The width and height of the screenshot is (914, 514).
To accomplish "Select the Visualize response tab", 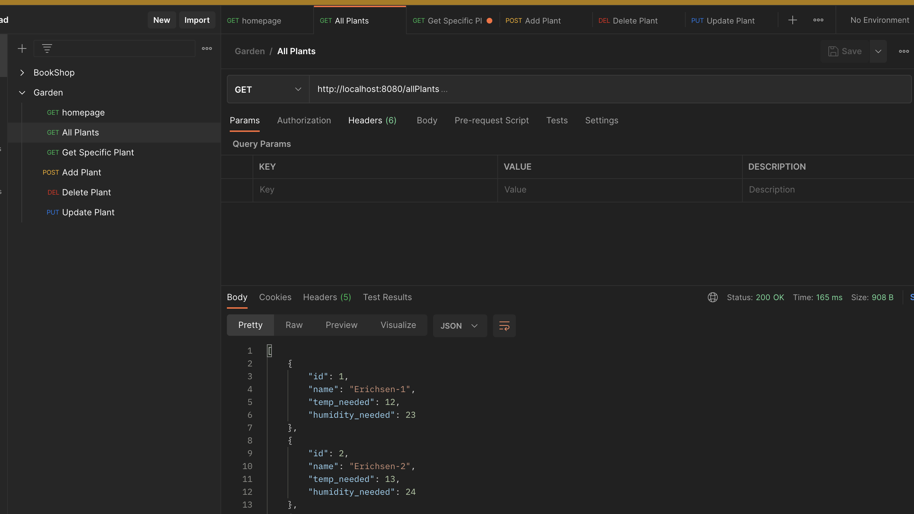I will tap(398, 324).
